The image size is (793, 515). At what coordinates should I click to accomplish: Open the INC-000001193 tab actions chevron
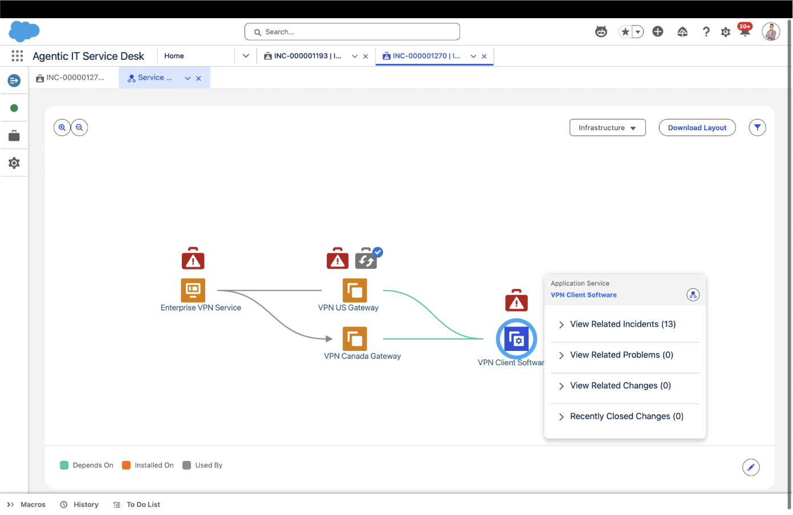(x=355, y=56)
